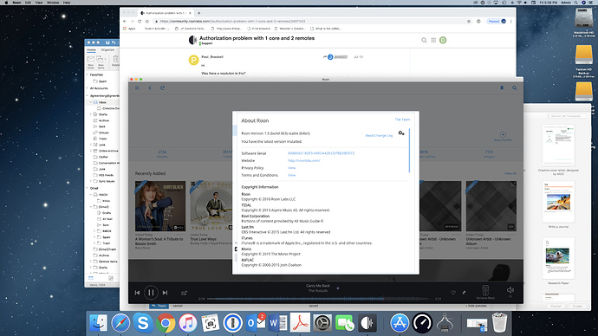Reload the Chrome page
This screenshot has height=336, width=598.
[x=140, y=22]
